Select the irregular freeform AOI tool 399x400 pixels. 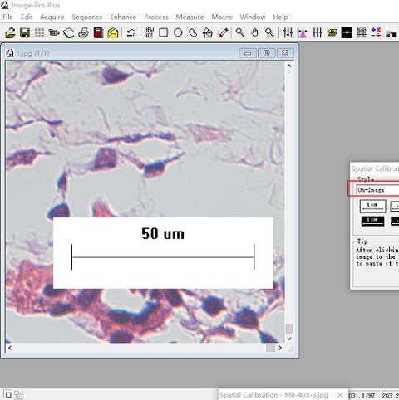(x=193, y=33)
